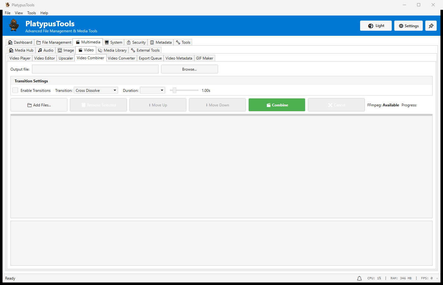Open the Security tab with lock icon

[x=136, y=42]
